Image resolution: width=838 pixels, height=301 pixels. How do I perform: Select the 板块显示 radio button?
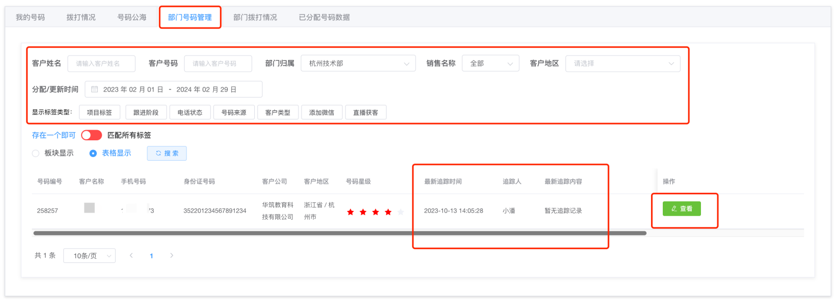36,154
